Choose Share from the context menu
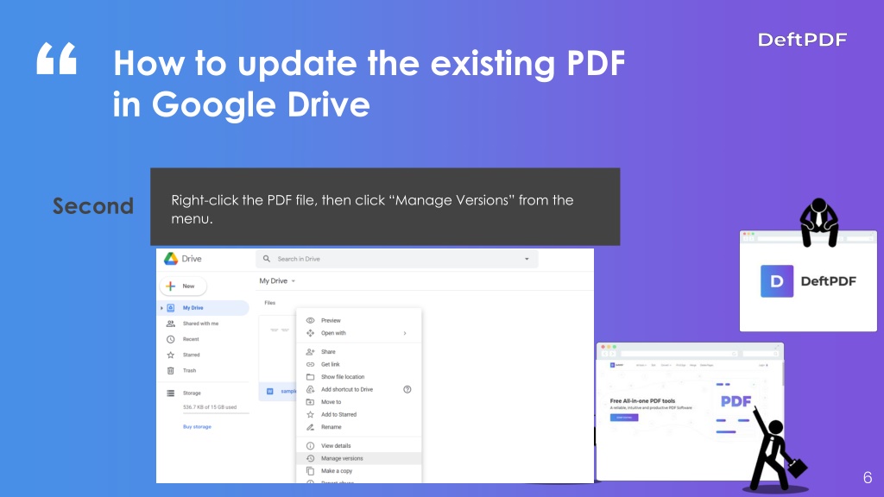 point(358,352)
